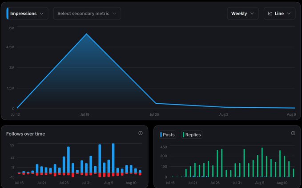The height and width of the screenshot is (188, 302).
Task: Click the "450" label on the Posts axis
Action: (164, 147)
